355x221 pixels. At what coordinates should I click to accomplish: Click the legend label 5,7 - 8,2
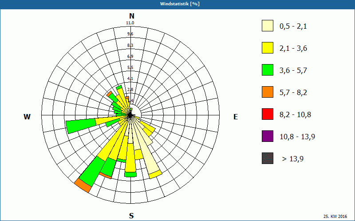point(293,93)
